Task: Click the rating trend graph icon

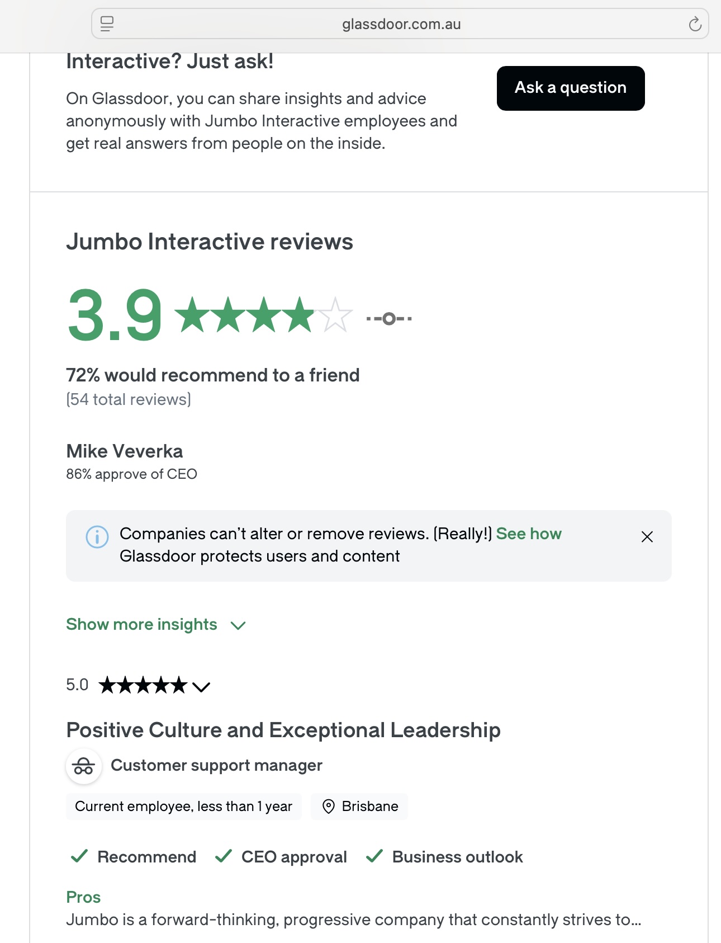Action: (389, 319)
